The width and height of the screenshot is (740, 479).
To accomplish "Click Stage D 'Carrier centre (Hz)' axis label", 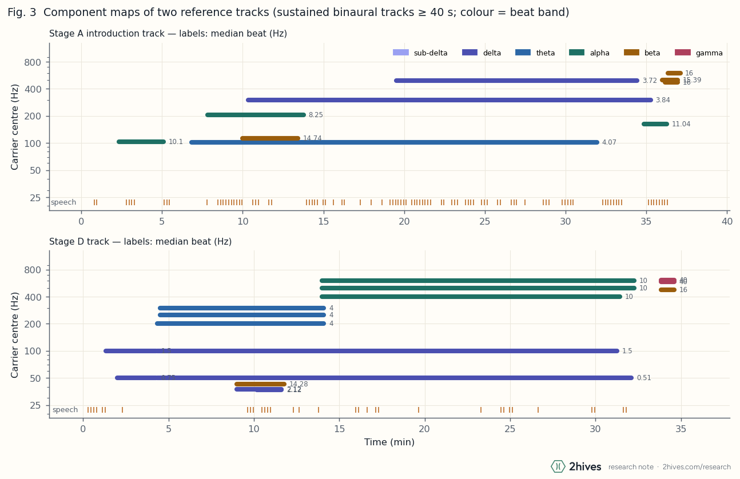I will [x=15, y=335].
